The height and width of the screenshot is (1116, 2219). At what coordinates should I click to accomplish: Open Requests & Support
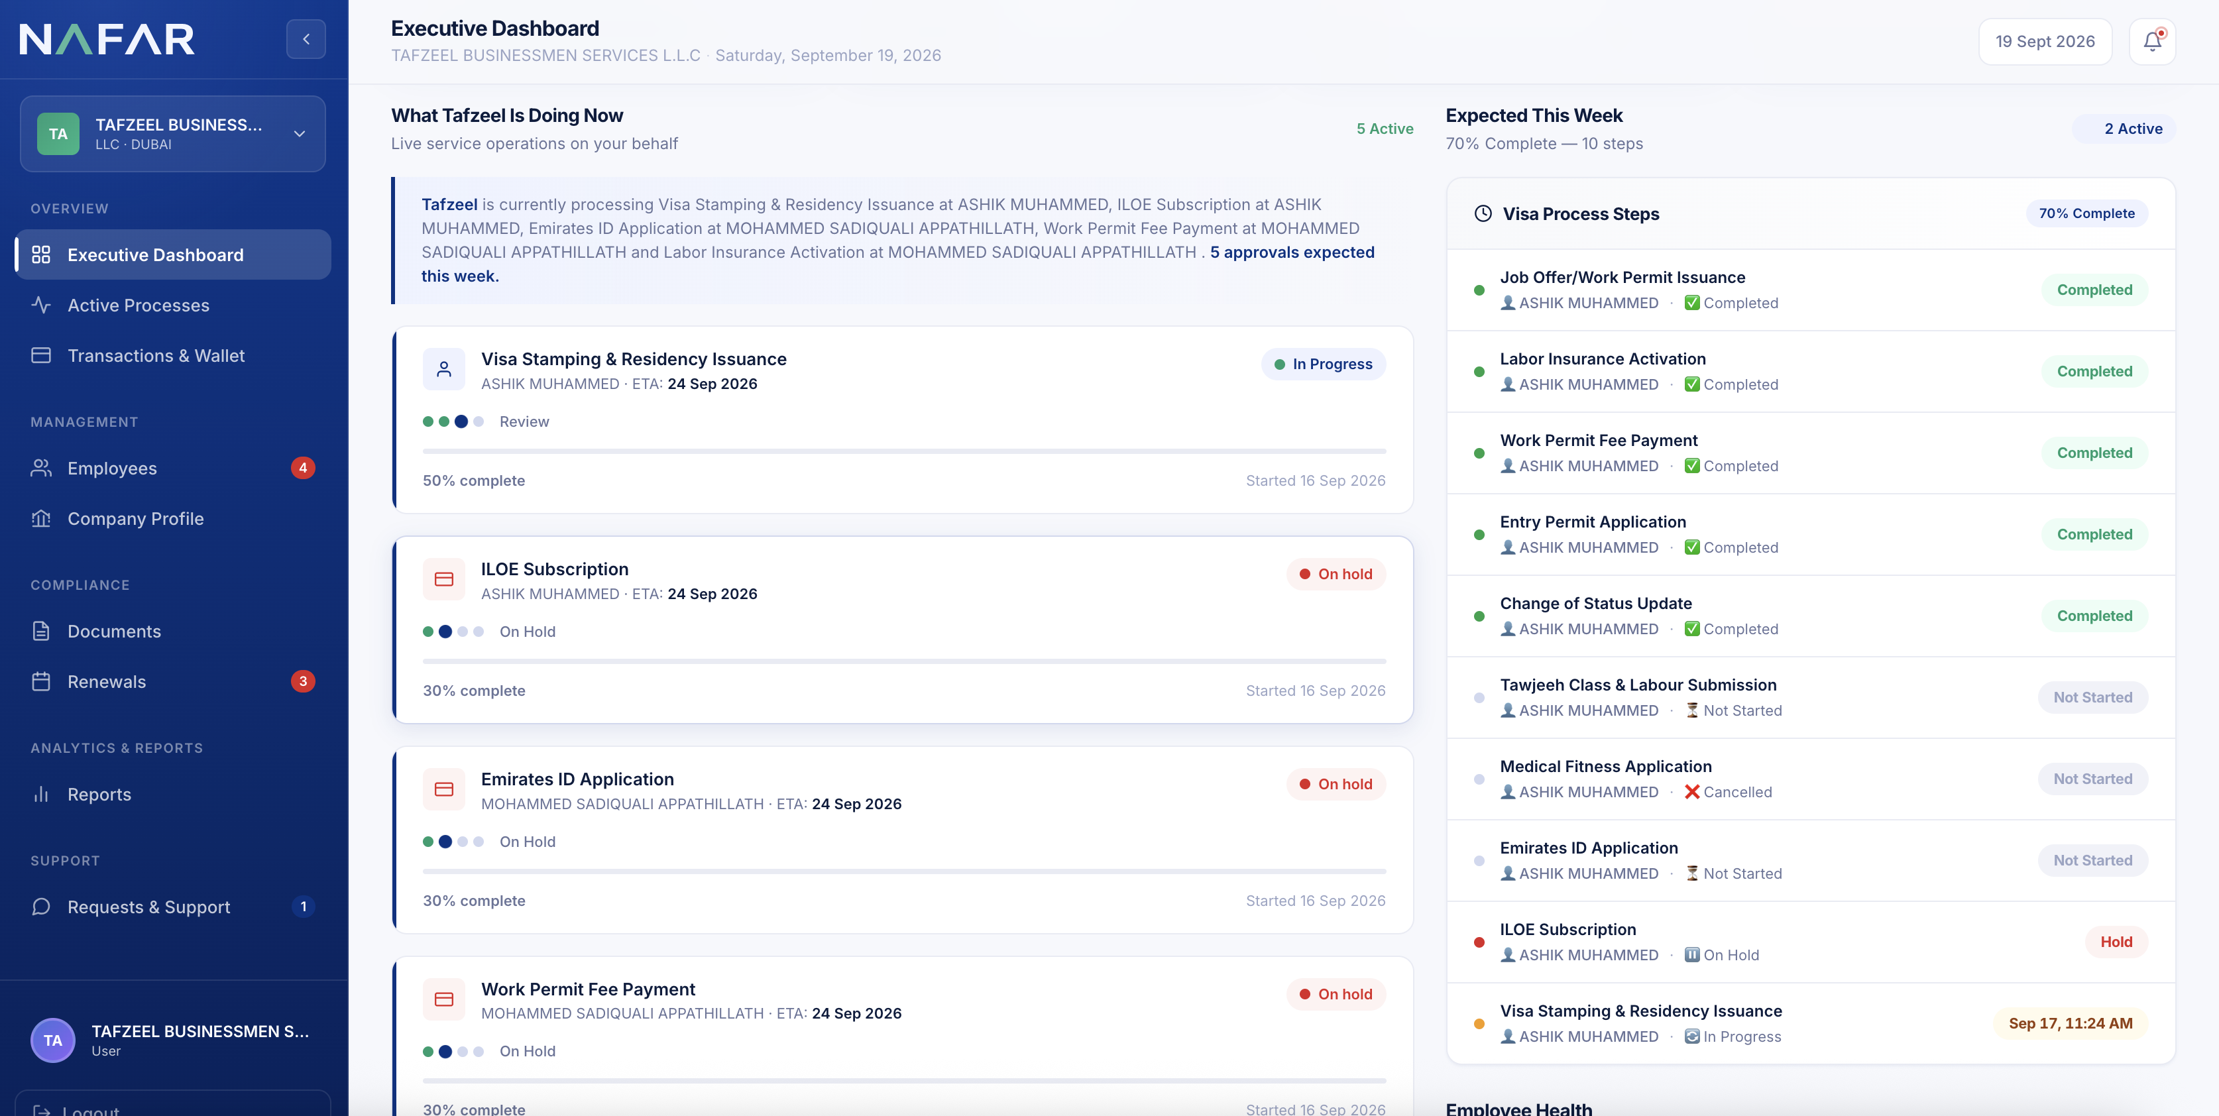pyautogui.click(x=172, y=907)
